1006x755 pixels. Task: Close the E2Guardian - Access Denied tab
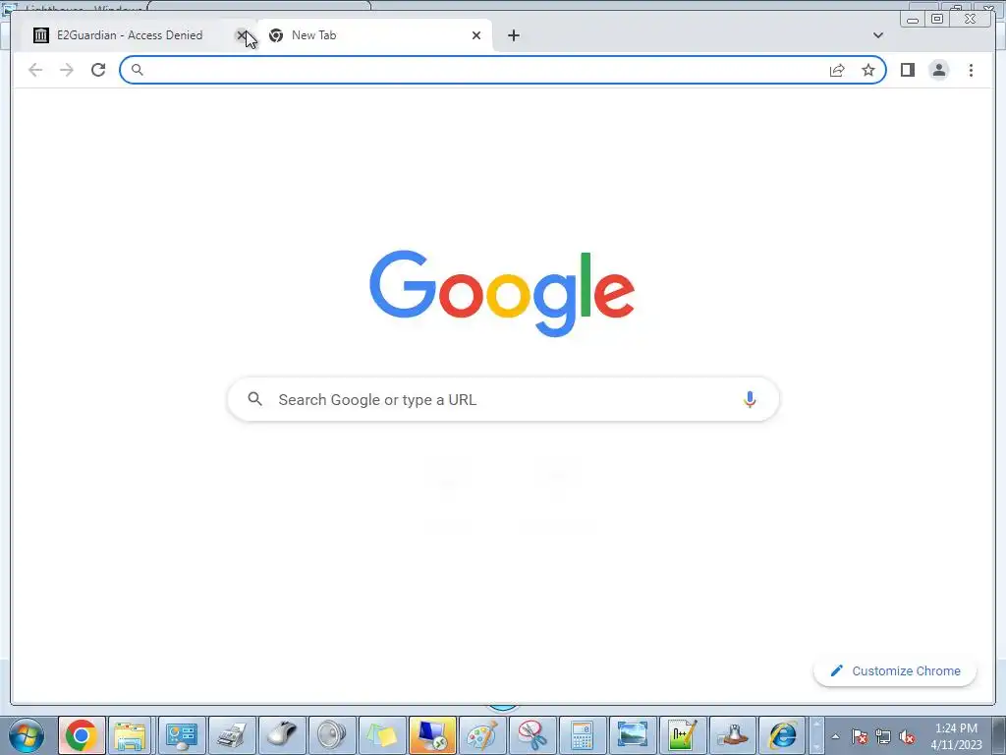click(x=242, y=35)
